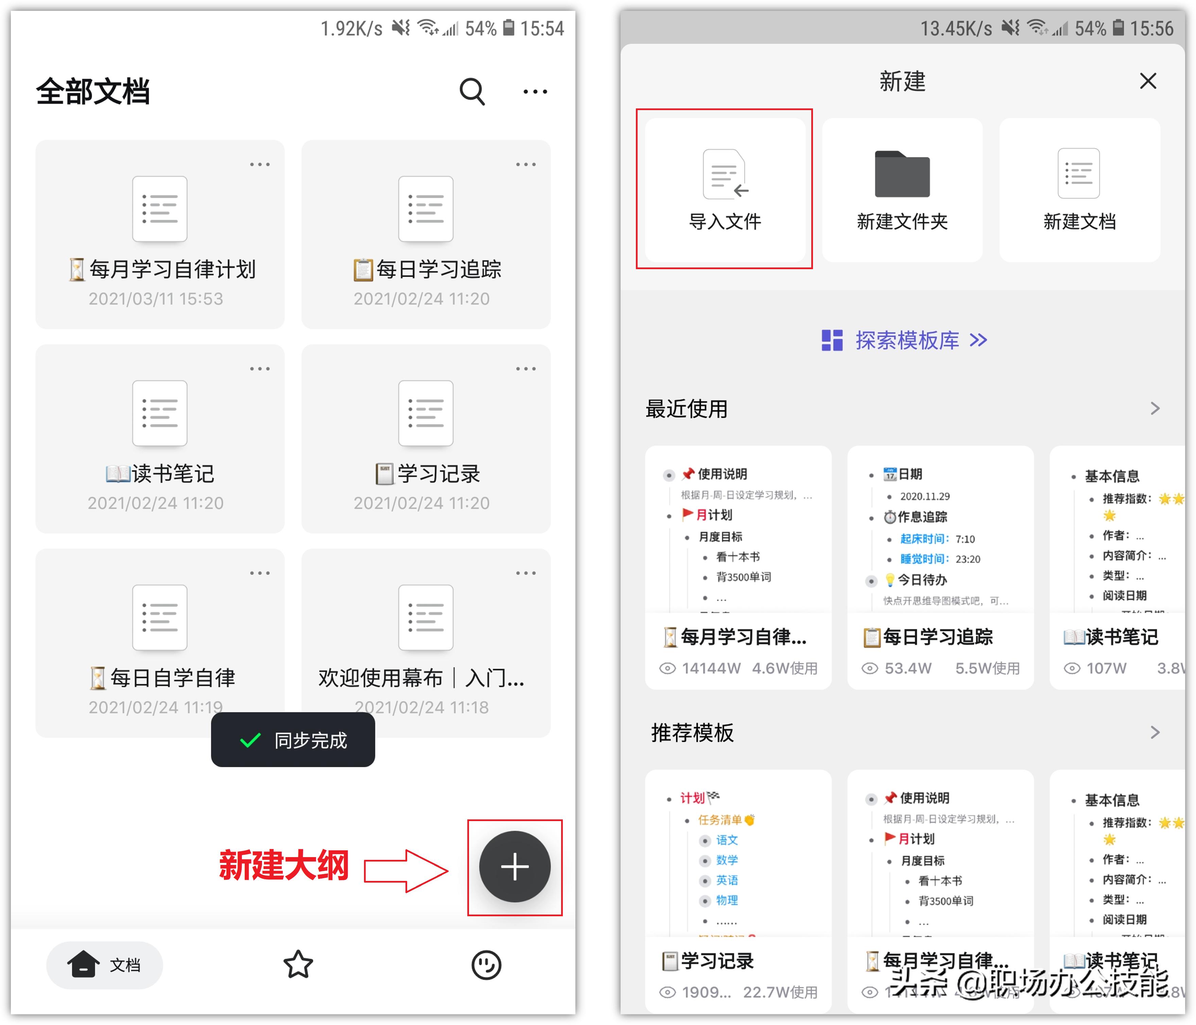Tap the smiley profile icon in bottom bar

(x=488, y=965)
